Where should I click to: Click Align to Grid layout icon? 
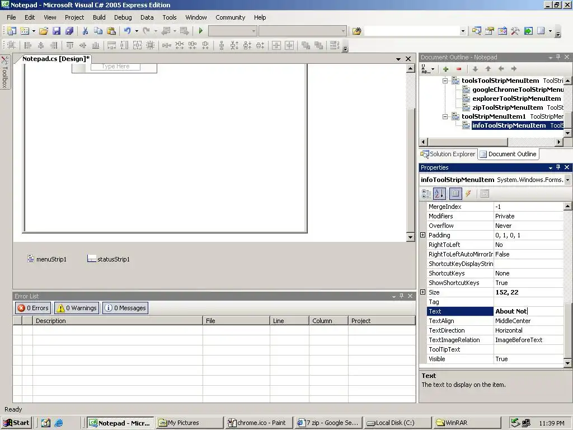point(11,45)
